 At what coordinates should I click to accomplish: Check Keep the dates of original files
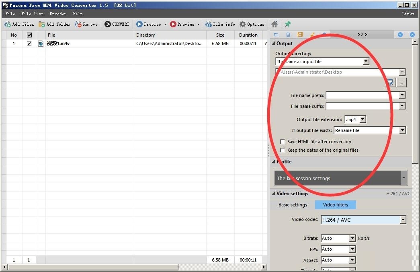click(x=283, y=150)
